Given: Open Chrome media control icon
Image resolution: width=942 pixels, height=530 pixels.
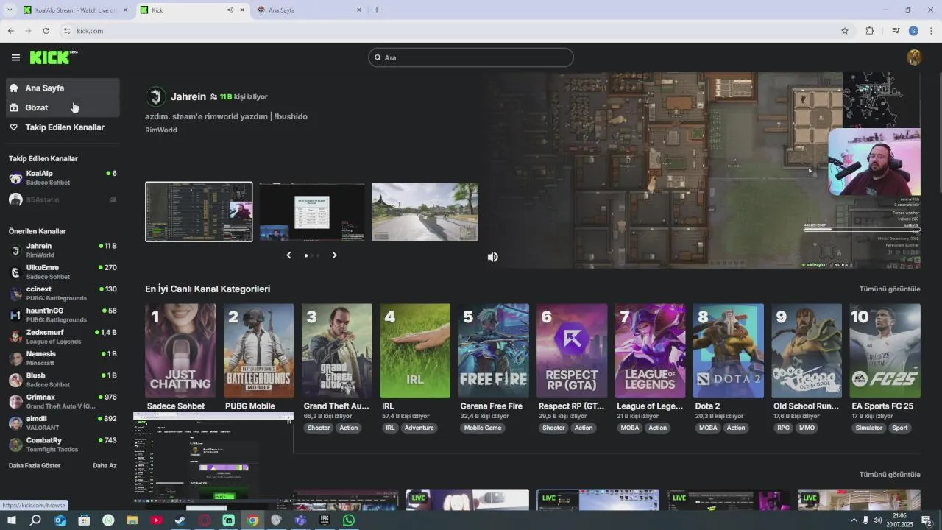Looking at the screenshot, I should point(896,31).
